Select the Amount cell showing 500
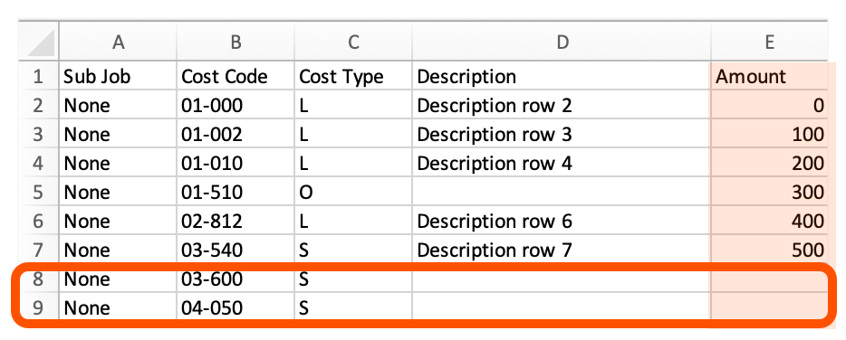The height and width of the screenshot is (340, 846). (x=769, y=250)
